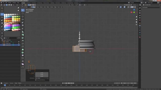Select the Loop Cut tool
The width and height of the screenshot is (161, 90).
23,44
